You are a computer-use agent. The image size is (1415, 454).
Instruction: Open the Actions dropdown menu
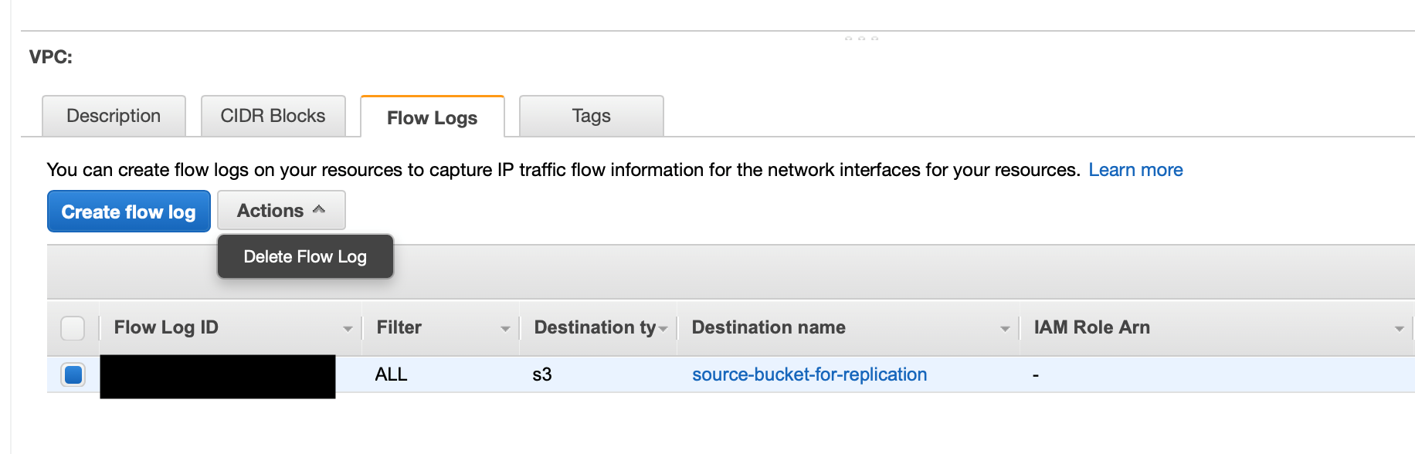pos(280,210)
